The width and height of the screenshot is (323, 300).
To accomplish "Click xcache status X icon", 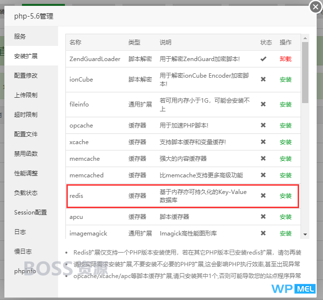I will tap(263, 142).
